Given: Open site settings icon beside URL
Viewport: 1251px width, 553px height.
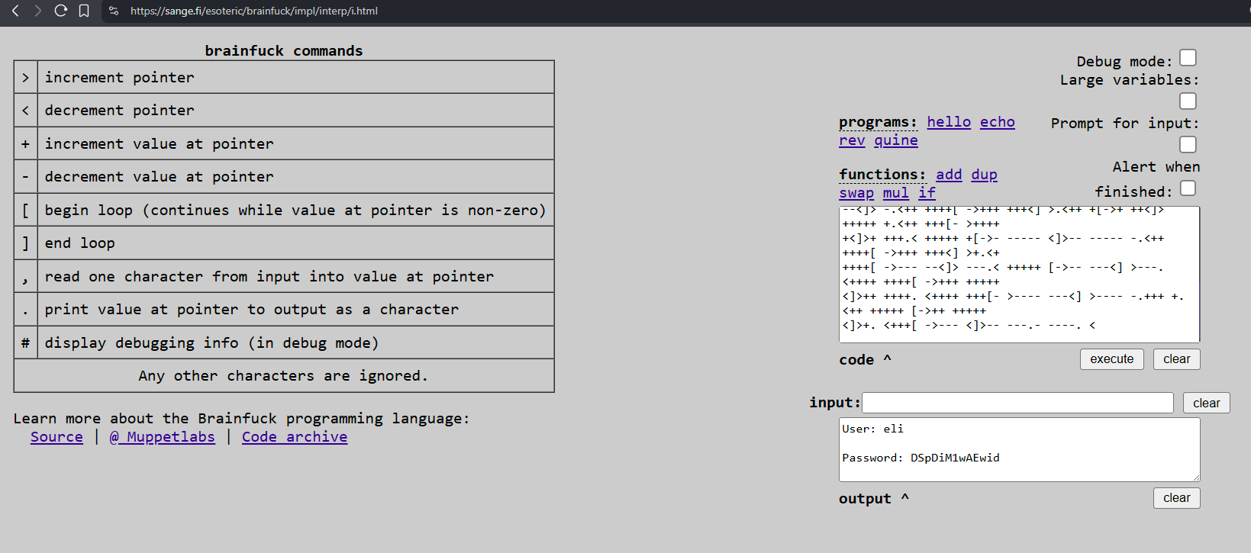Looking at the screenshot, I should tap(114, 11).
